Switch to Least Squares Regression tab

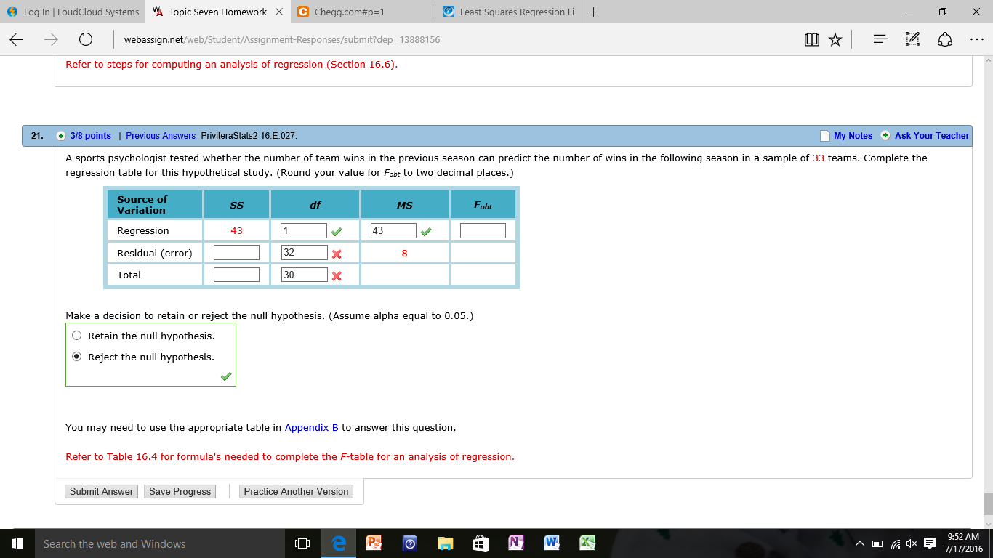click(x=508, y=12)
